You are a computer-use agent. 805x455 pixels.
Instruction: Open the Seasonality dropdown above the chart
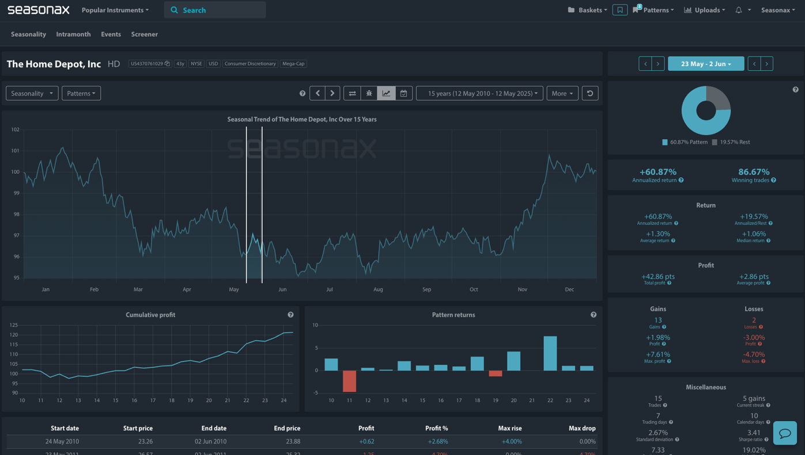point(32,93)
